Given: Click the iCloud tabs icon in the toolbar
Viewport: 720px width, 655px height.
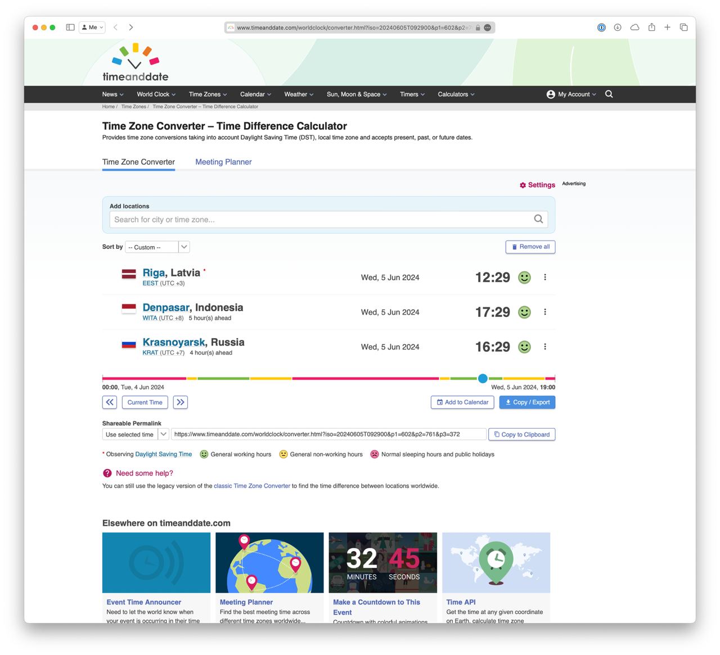Looking at the screenshot, I should pyautogui.click(x=634, y=27).
